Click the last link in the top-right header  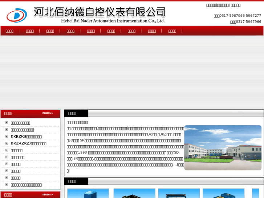[x=235, y=5]
